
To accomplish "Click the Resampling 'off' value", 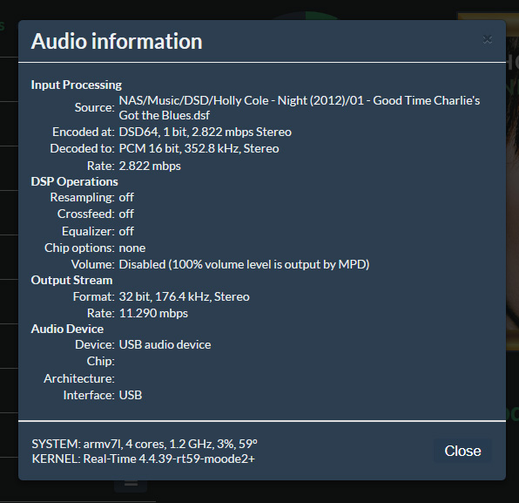I will 126,197.
